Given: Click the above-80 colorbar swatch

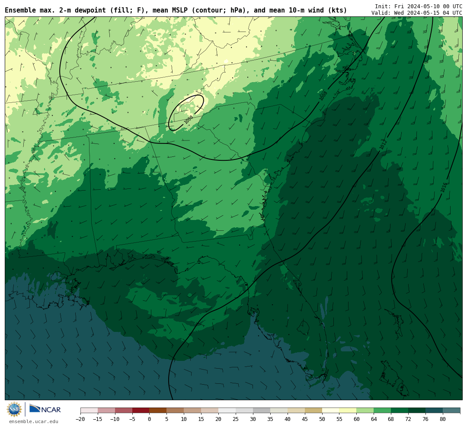Looking at the screenshot, I should point(451,411).
